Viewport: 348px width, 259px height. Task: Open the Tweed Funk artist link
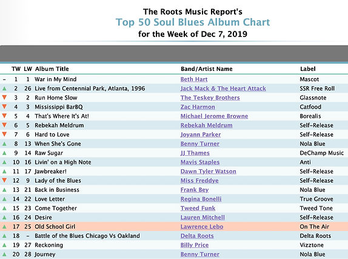tap(198, 209)
